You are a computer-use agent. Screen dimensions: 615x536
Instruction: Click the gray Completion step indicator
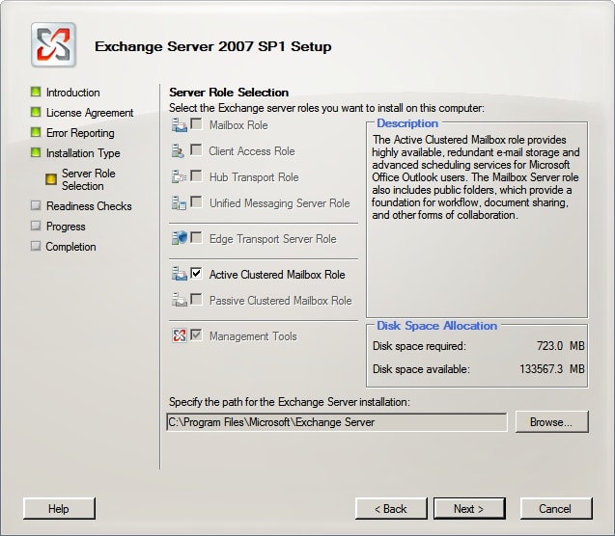point(36,246)
